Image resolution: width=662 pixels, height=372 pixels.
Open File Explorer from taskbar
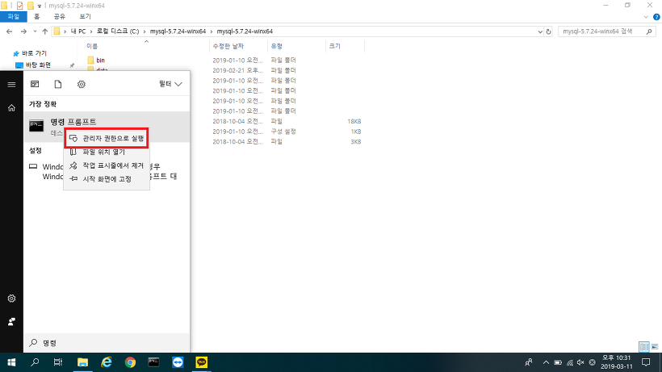(x=82, y=362)
